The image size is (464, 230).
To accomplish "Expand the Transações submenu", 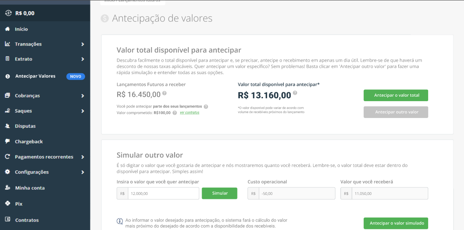I will click(83, 44).
